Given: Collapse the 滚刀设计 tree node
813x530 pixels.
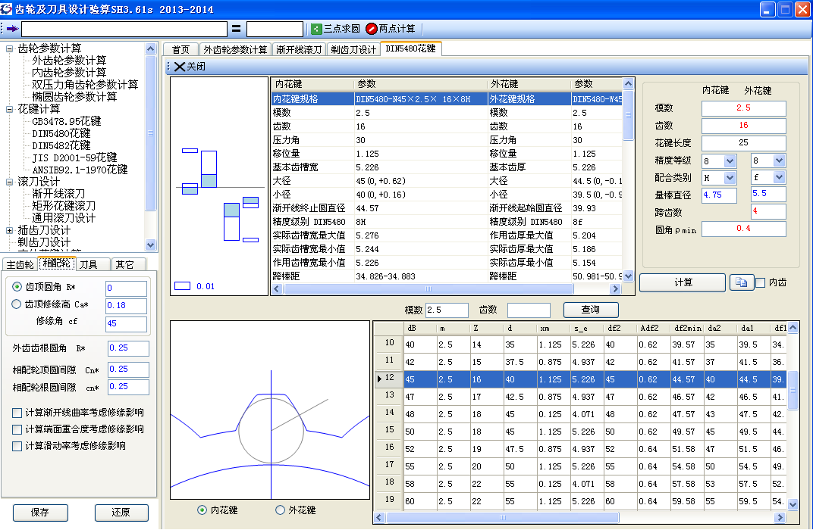Looking at the screenshot, I should tap(9, 182).
